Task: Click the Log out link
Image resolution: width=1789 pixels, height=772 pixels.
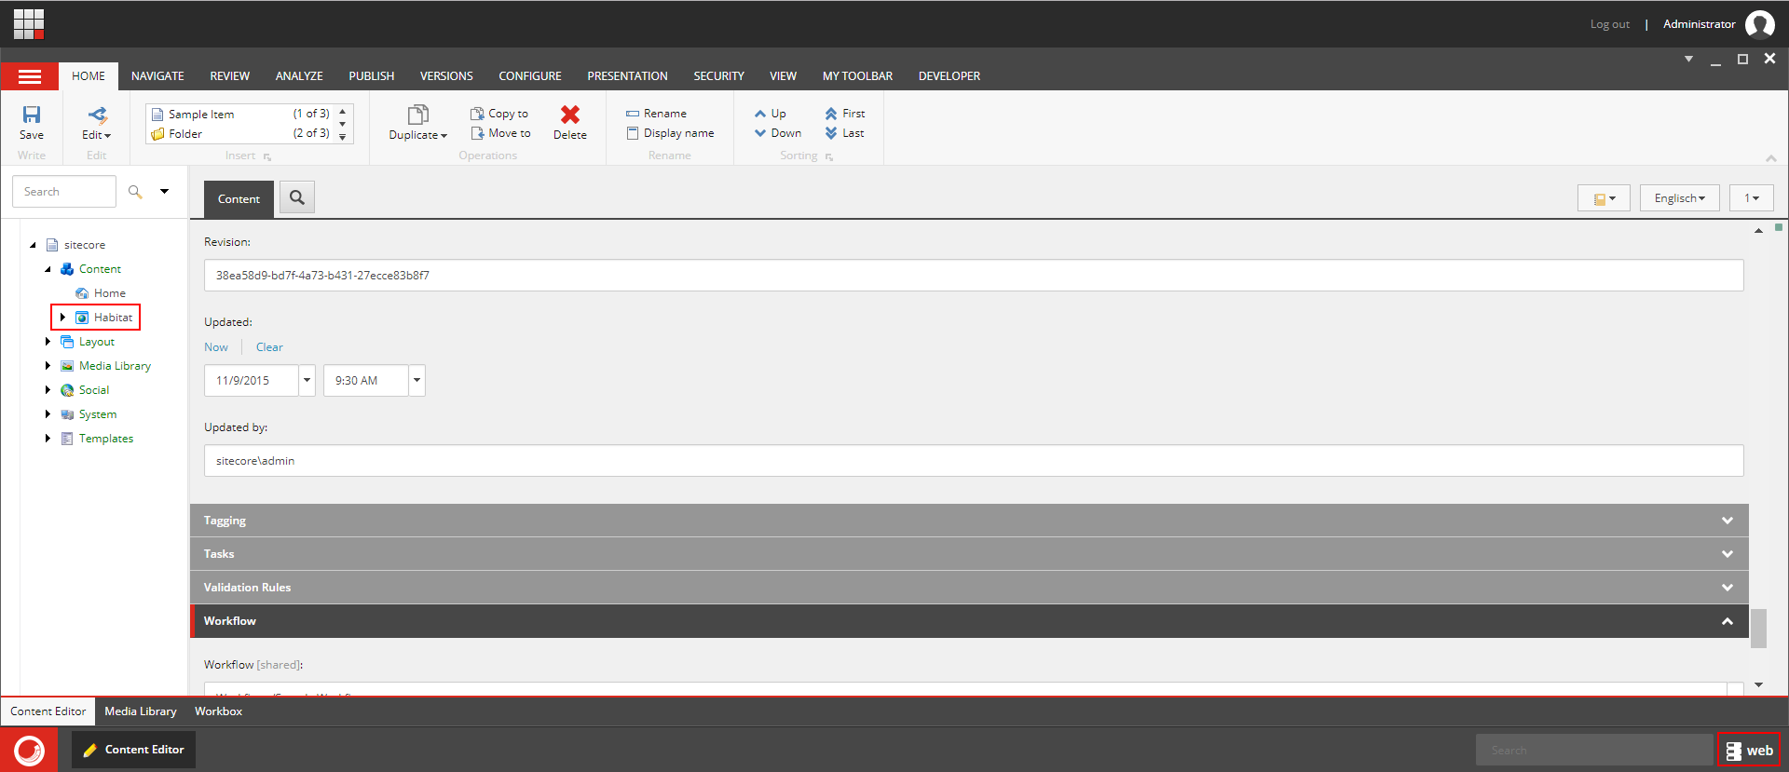Action: [x=1609, y=24]
